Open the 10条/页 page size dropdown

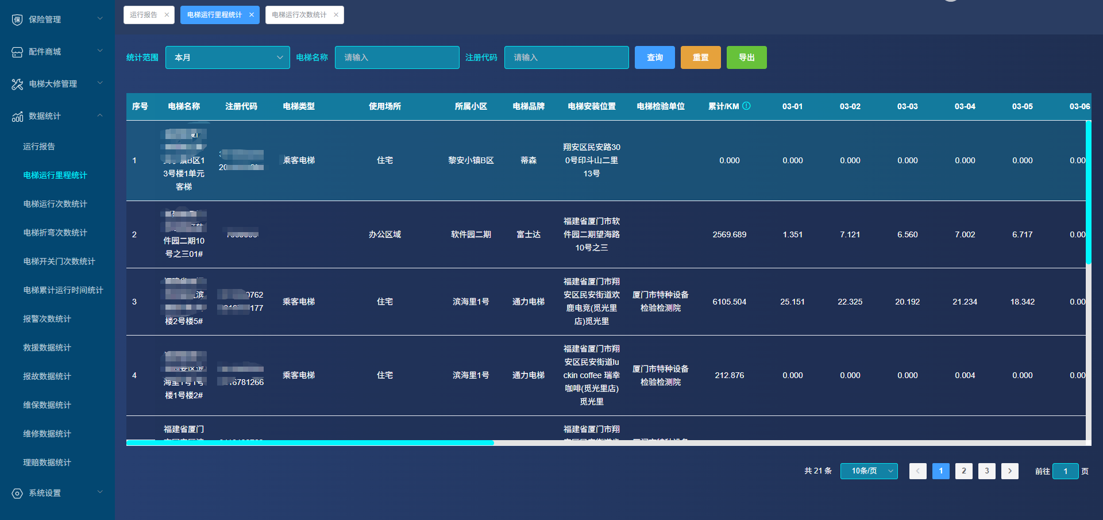click(x=869, y=471)
